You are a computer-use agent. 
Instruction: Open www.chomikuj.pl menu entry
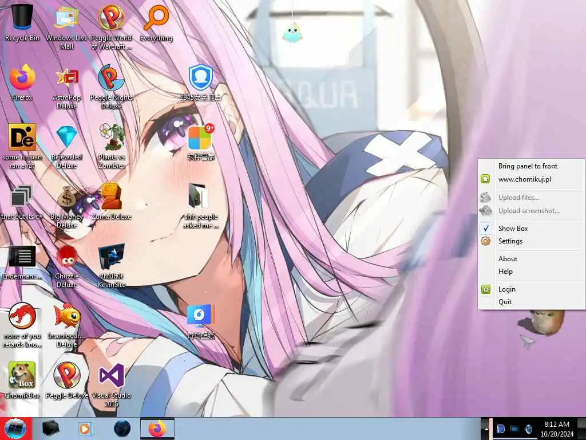(x=532, y=179)
